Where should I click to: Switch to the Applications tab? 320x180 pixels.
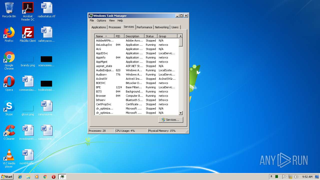click(x=99, y=27)
